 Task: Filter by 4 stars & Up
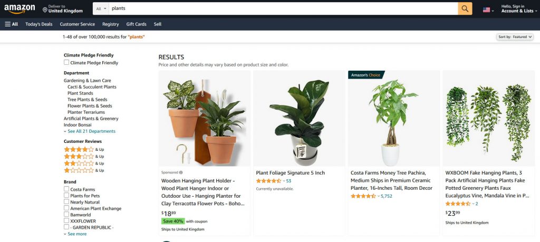(84, 149)
